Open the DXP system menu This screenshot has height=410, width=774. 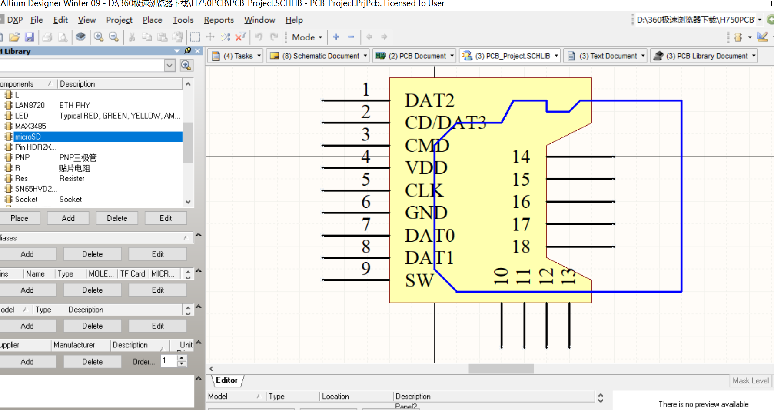point(15,20)
